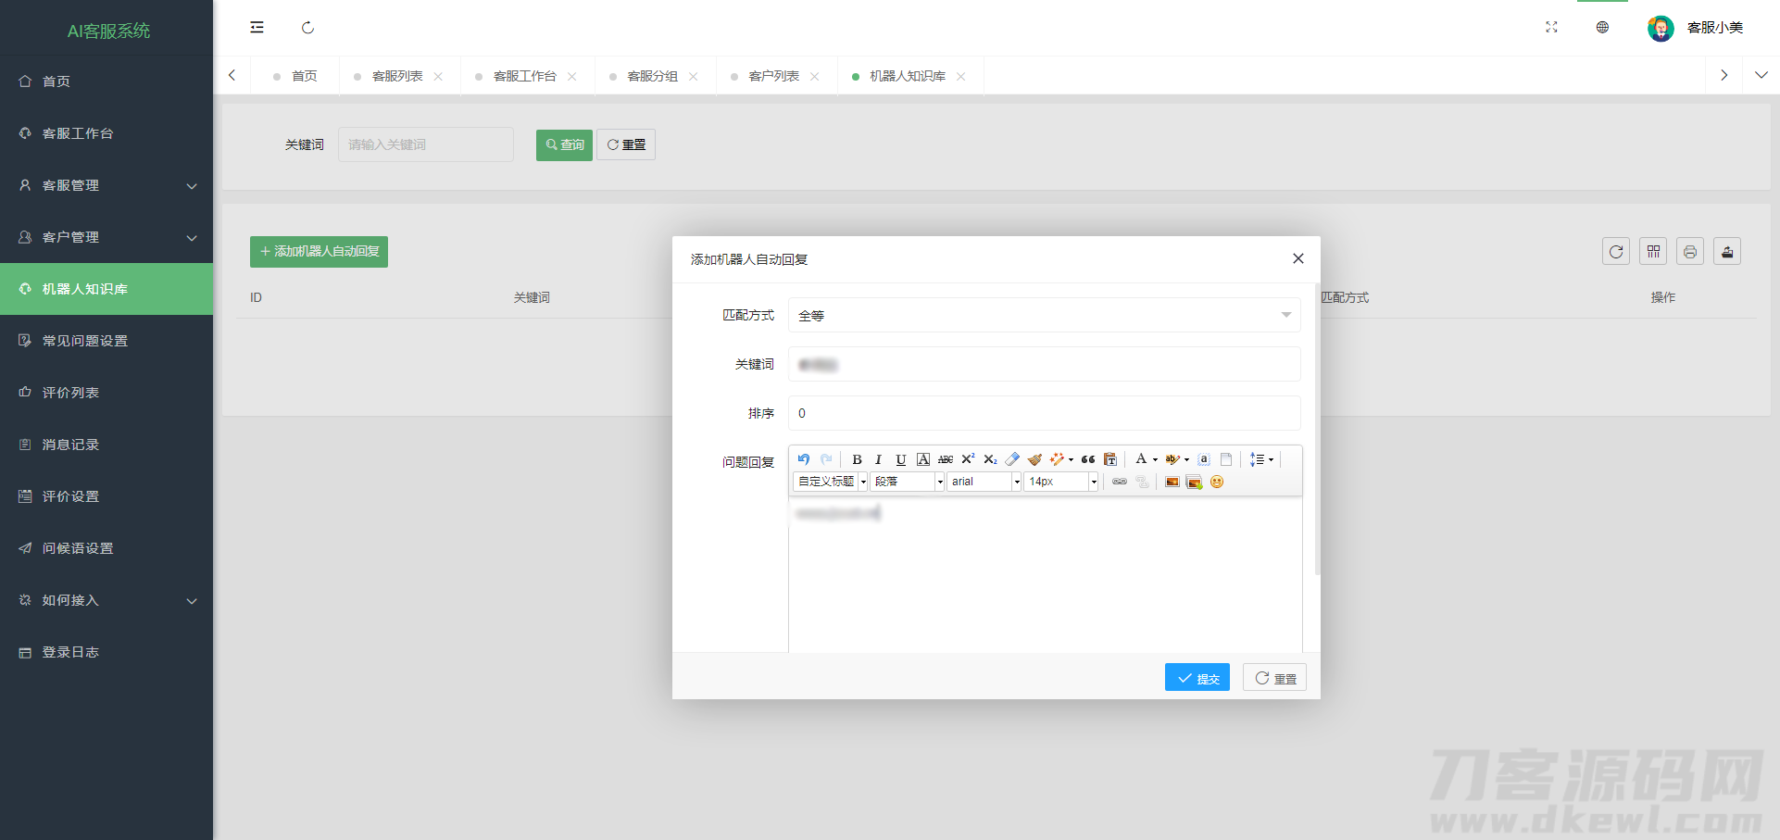Screen dimensions: 1780x840
Task: Insert an emoticon using the smiley icon
Action: point(1217,482)
